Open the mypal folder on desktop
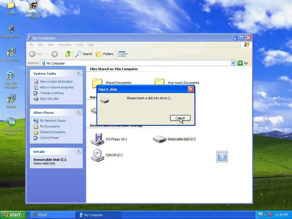This screenshot has width=292, height=219. pyautogui.click(x=11, y=8)
